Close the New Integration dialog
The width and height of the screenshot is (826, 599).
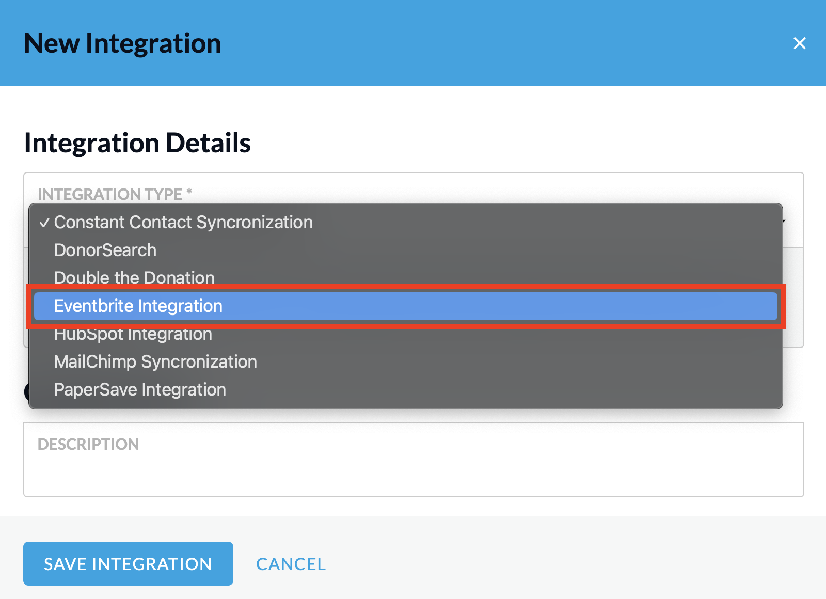click(x=799, y=43)
